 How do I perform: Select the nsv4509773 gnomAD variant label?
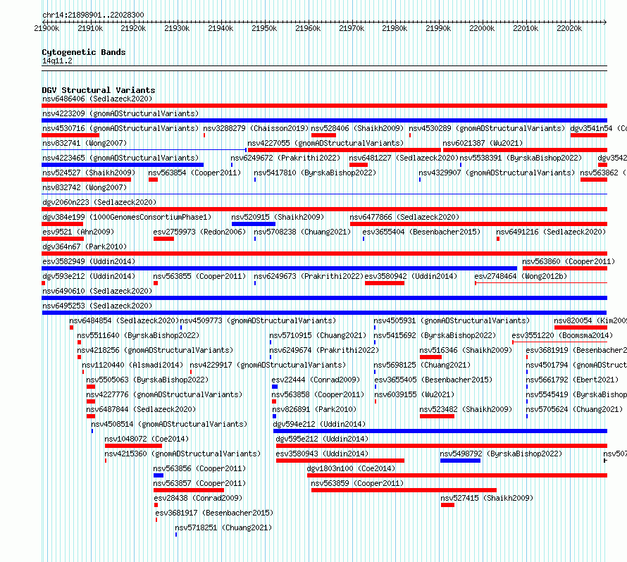pos(258,320)
